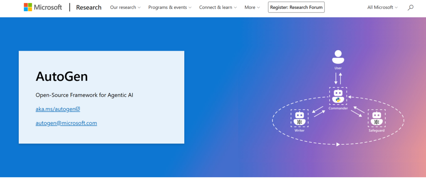Click the autogen@microsoft.com email link
The image size is (426, 195).
pyautogui.click(x=66, y=123)
